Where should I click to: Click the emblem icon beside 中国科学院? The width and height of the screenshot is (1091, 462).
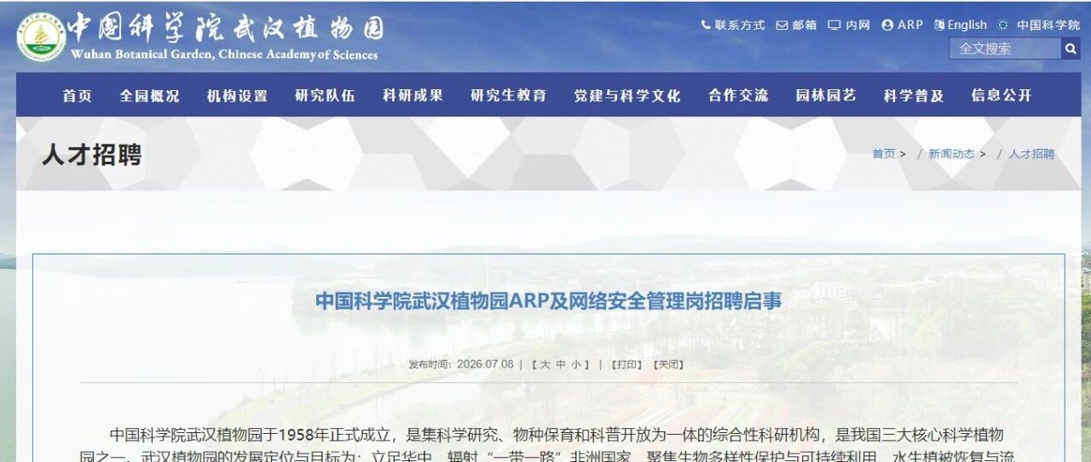pyautogui.click(x=1003, y=26)
